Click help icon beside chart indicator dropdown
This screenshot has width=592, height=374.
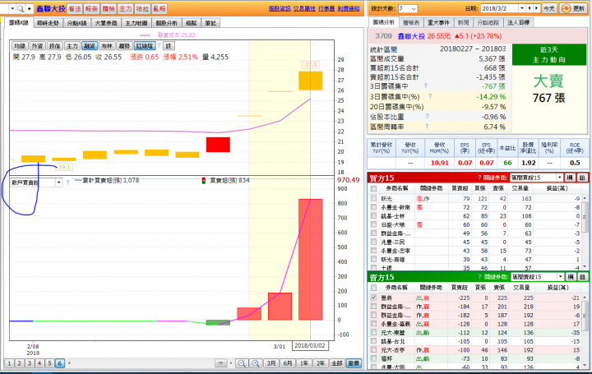(67, 182)
